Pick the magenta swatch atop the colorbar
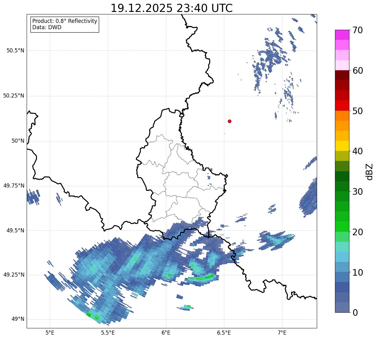The width and height of the screenshot is (377, 339). click(x=342, y=35)
